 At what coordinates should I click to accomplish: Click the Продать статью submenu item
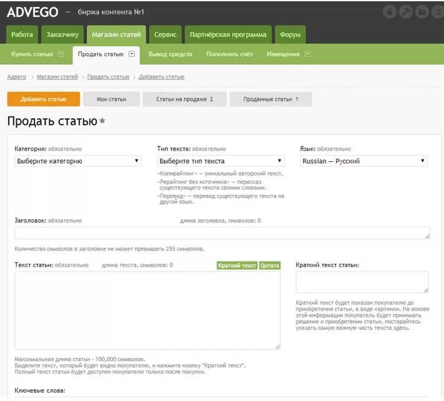point(100,54)
